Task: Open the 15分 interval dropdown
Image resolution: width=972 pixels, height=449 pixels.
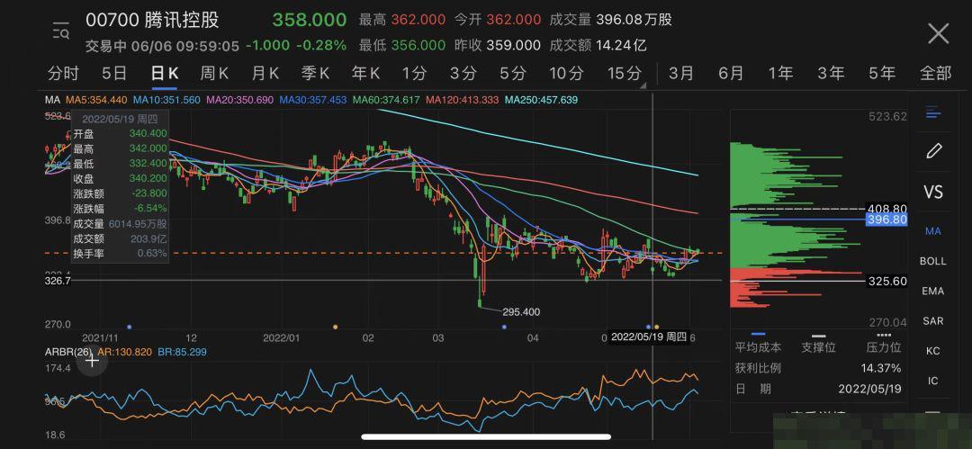Action: pos(625,74)
